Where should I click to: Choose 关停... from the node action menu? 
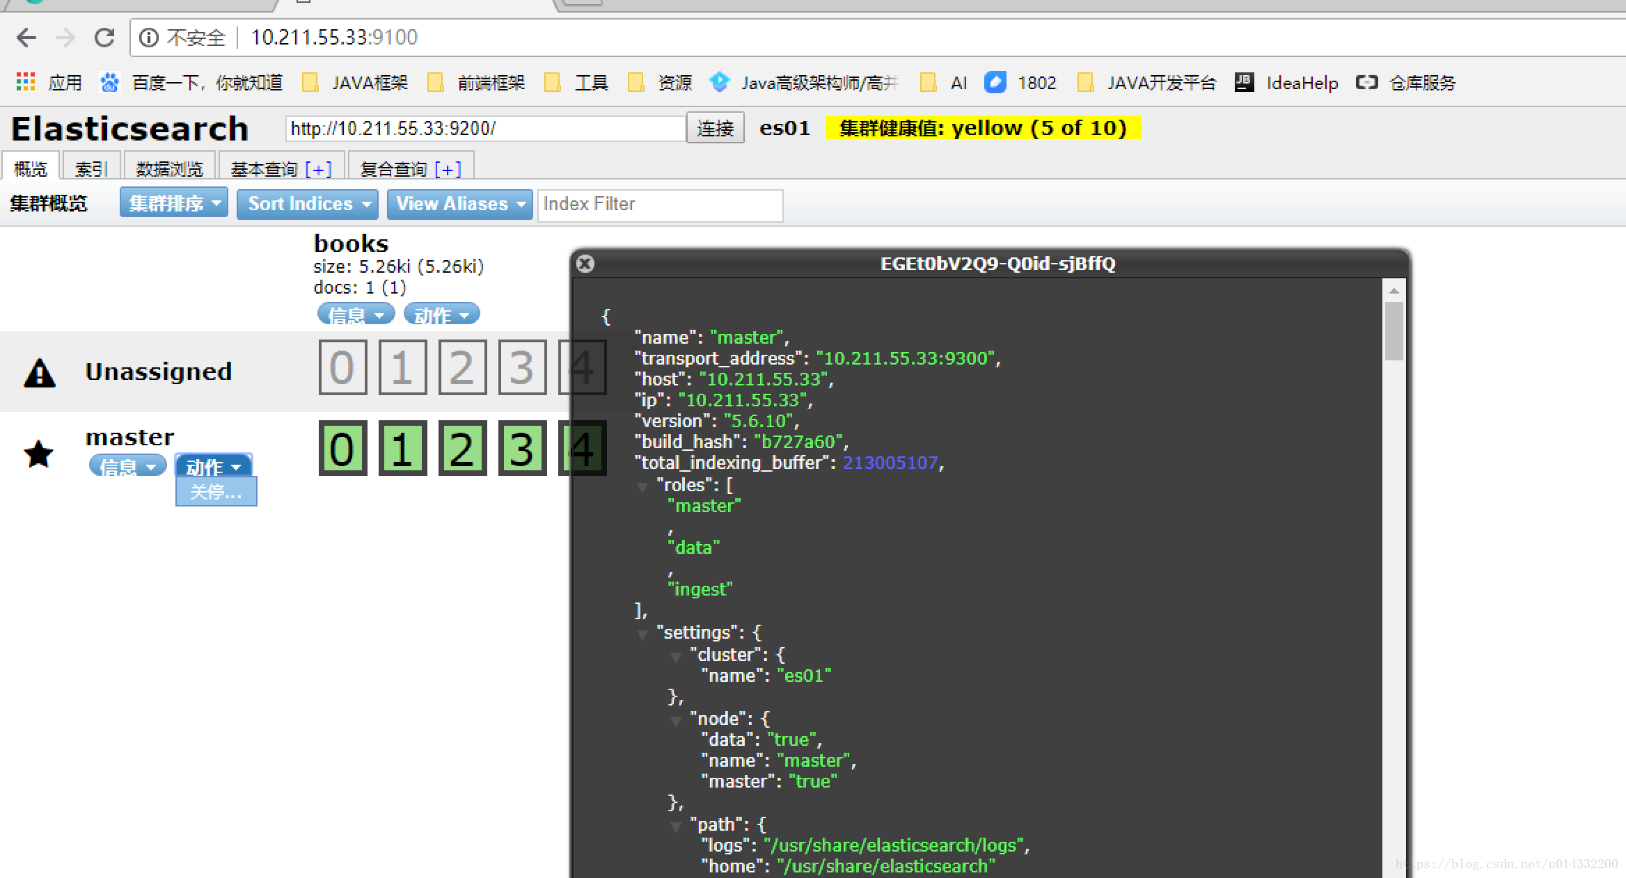pyautogui.click(x=216, y=491)
